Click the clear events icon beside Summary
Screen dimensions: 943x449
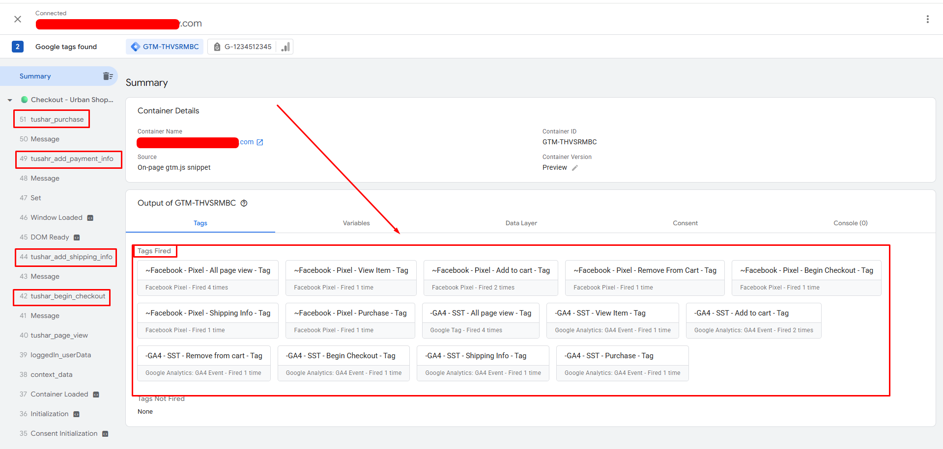108,76
